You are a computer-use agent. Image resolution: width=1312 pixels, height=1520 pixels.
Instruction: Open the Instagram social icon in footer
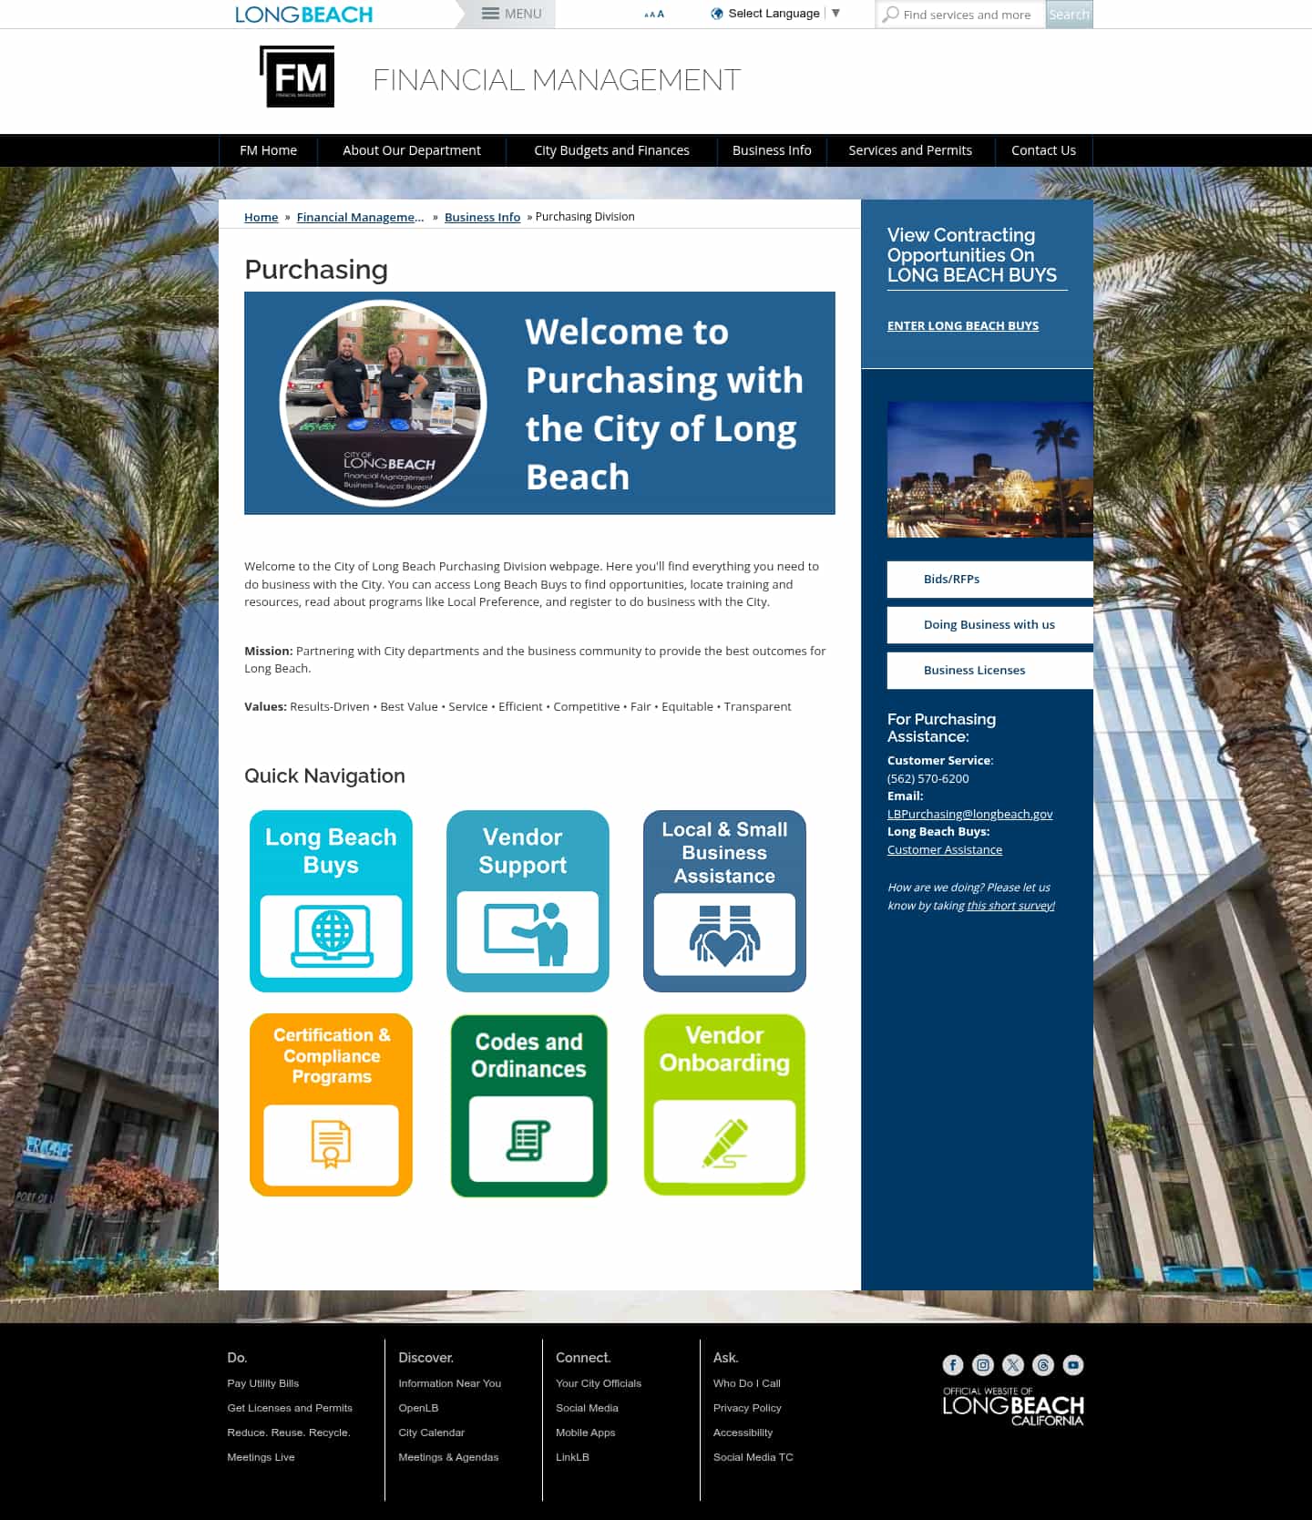[x=982, y=1365]
